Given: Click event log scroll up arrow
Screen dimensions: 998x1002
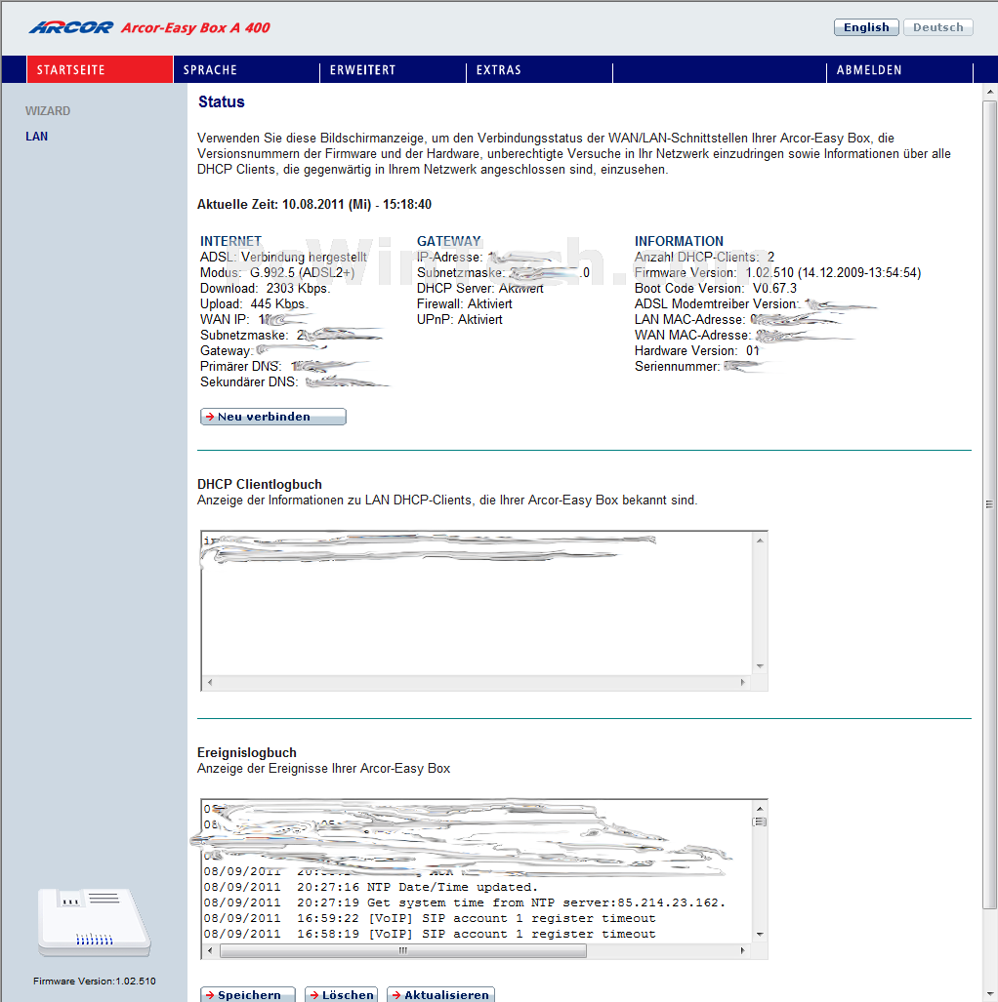Looking at the screenshot, I should tap(760, 809).
